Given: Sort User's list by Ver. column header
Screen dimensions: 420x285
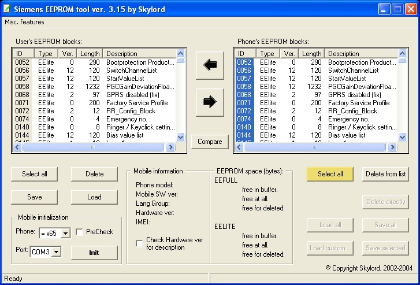Looking at the screenshot, I should pyautogui.click(x=68, y=54).
